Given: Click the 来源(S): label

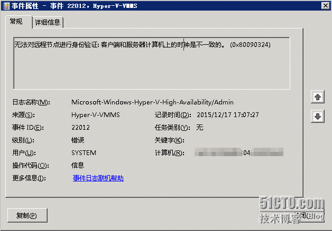Looking at the screenshot, I should click(23, 115).
